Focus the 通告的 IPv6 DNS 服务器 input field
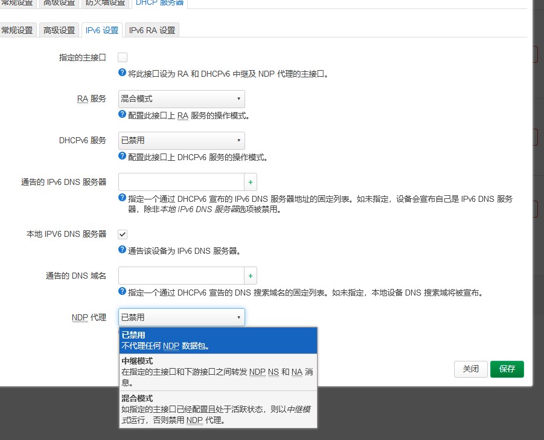The width and height of the screenshot is (544, 440). click(x=181, y=182)
